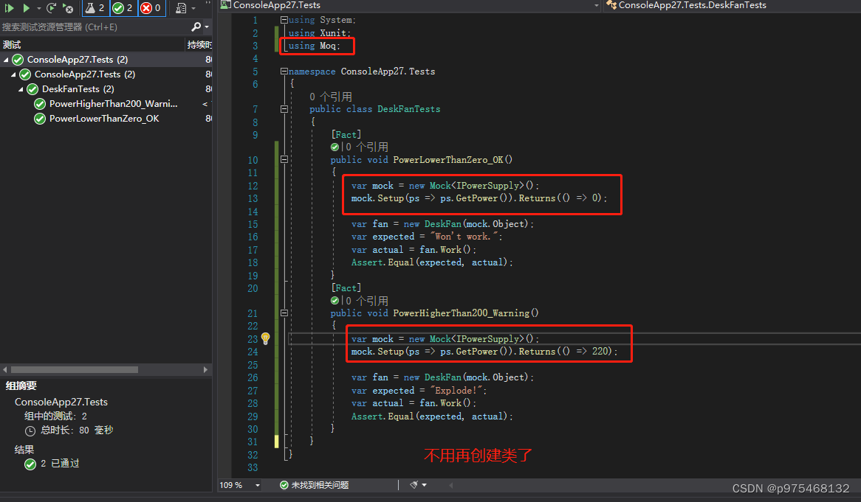Collapse the PowerLowerThanZero_OK method block
Screen dimensions: 861x502
[x=284, y=159]
